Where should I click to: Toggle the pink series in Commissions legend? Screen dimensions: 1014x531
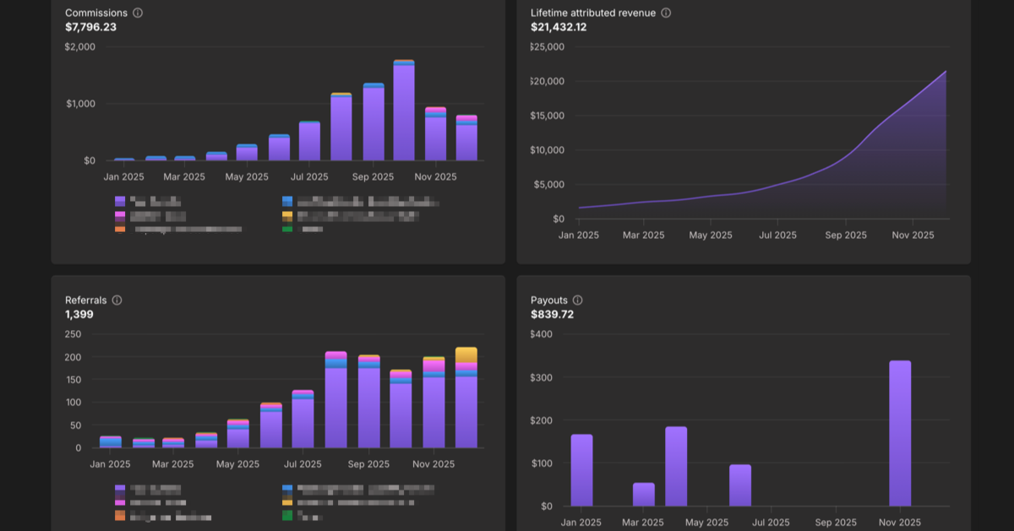[118, 214]
